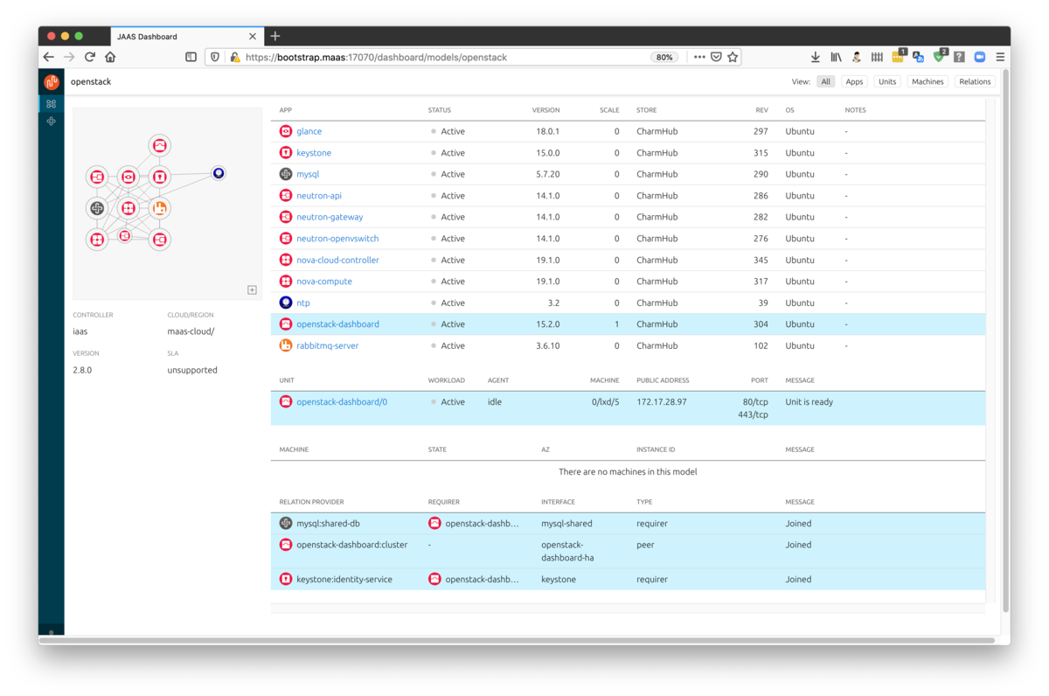Viewport: 1049px width, 696px height.
Task: Click the nova-compute app icon
Action: [x=286, y=282]
